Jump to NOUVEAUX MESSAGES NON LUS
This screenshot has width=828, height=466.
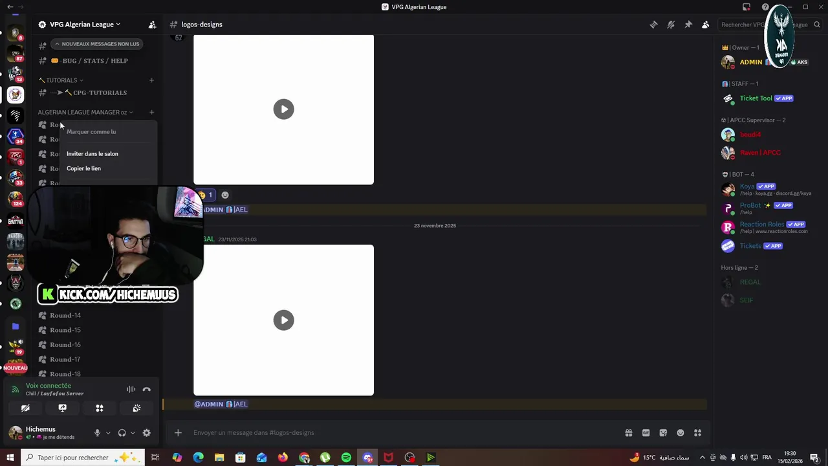96,44
